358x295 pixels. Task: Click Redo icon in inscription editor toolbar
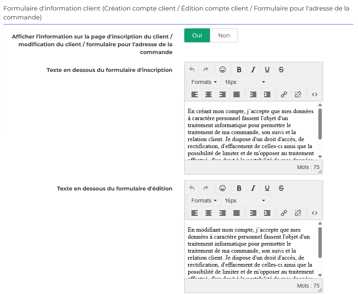click(x=206, y=70)
